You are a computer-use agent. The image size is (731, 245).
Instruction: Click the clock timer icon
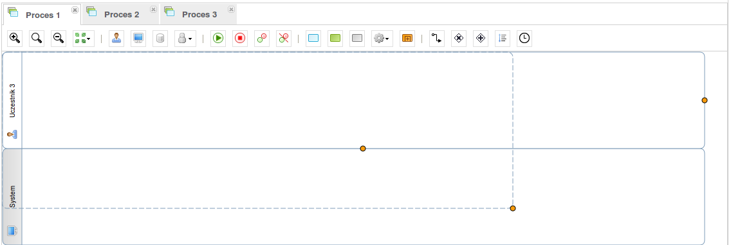tap(524, 38)
